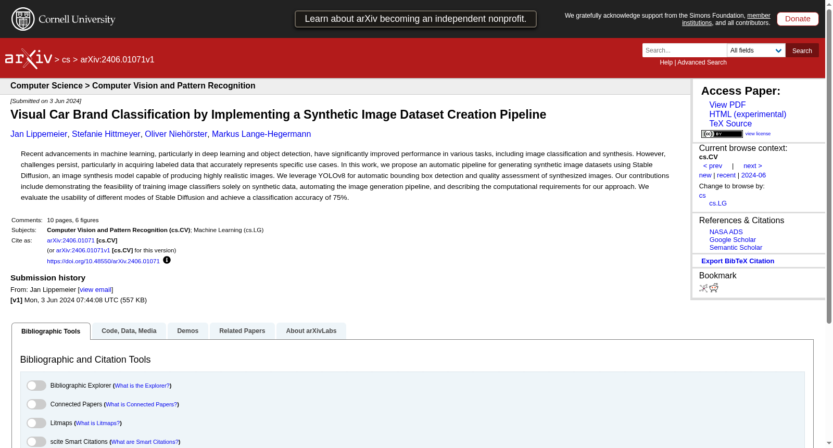Click What is Connected Papers? link
Image resolution: width=833 pixels, height=448 pixels.
coord(142,405)
